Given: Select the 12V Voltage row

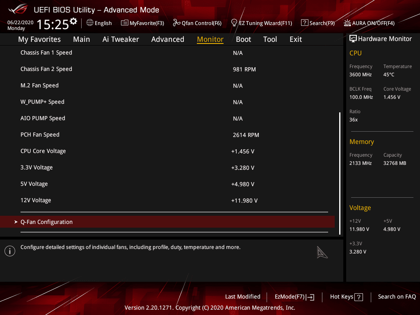Looking at the screenshot, I should [x=167, y=200].
